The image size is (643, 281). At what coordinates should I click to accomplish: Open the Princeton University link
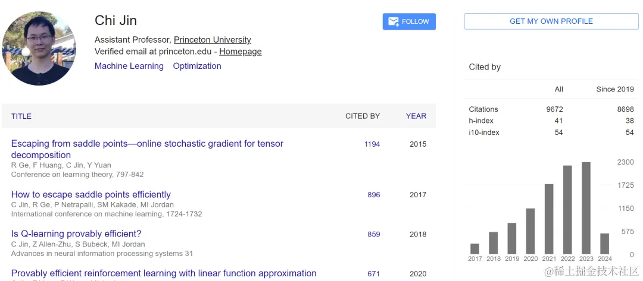coord(212,40)
